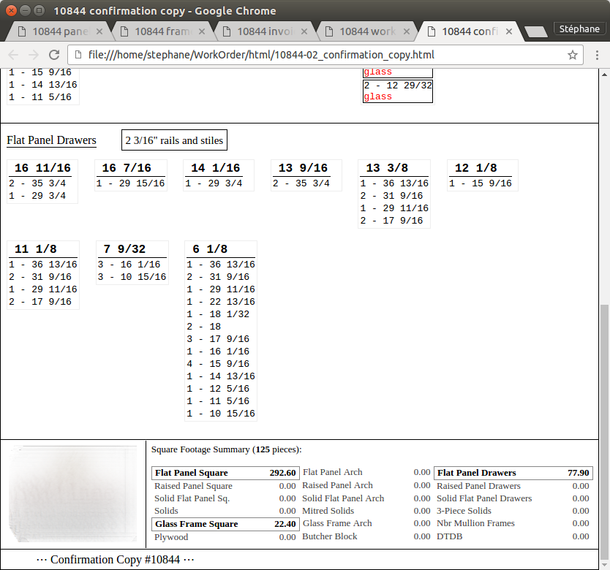Click the Flat Panel Drawers heading
The image size is (610, 570).
point(51,140)
